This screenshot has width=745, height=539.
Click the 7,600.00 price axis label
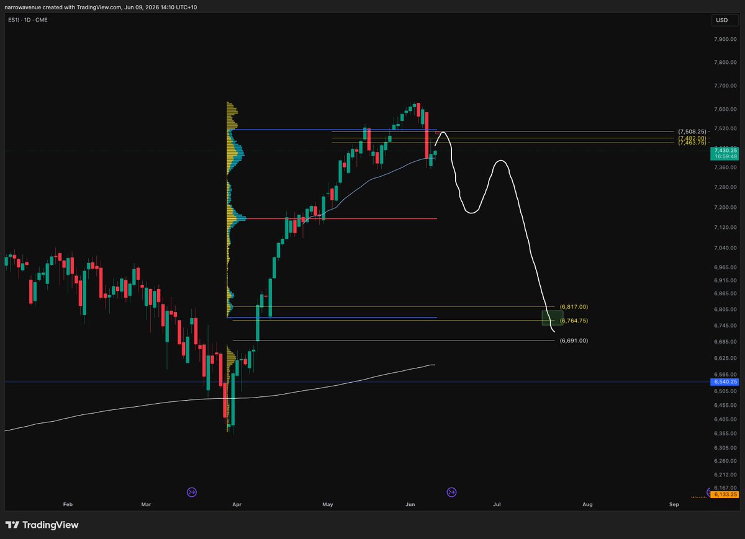click(x=725, y=110)
